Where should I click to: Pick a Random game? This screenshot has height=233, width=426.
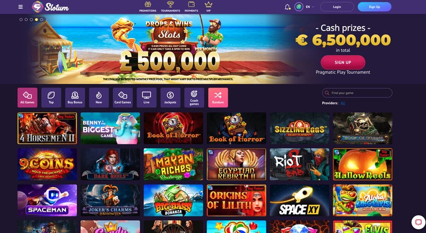(218, 97)
